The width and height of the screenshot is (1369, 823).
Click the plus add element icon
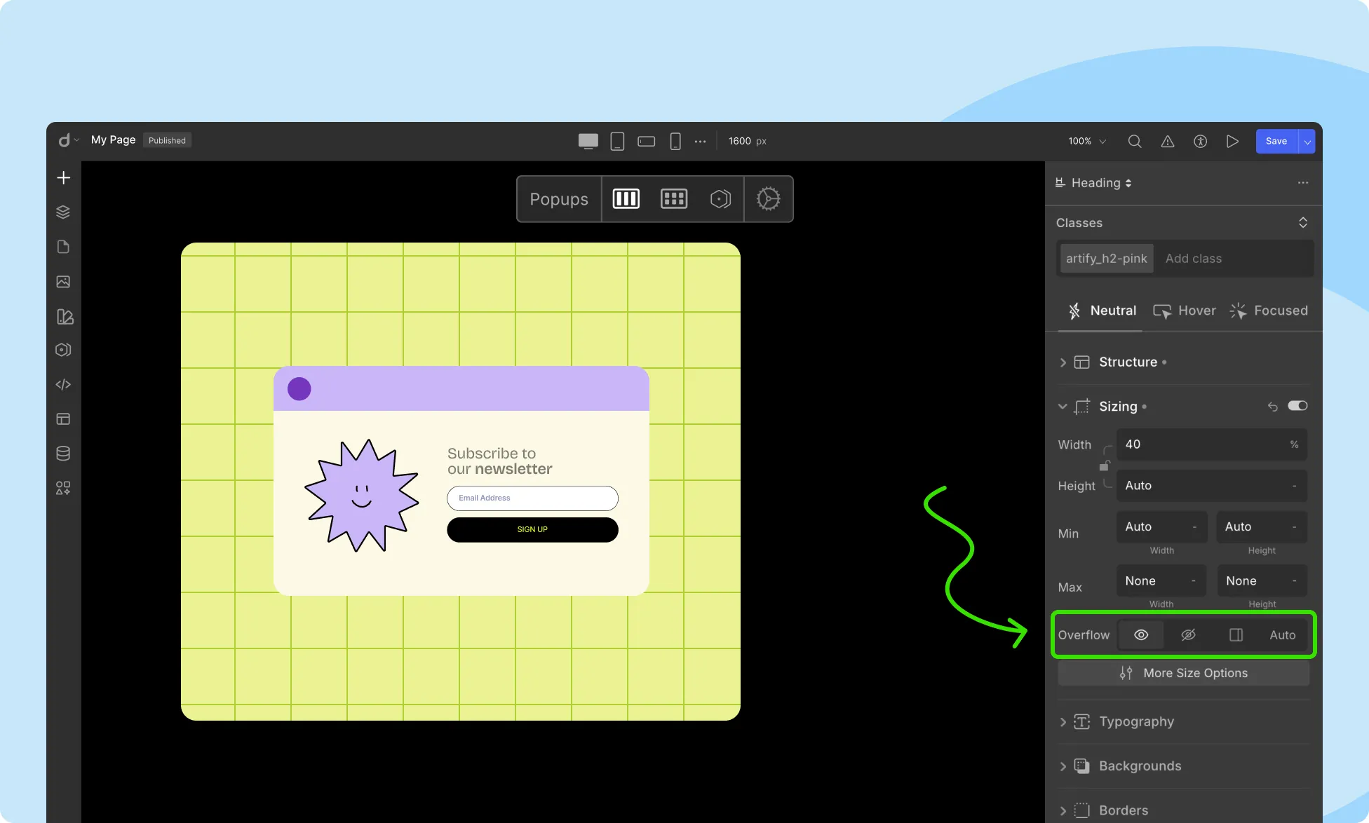pos(63,178)
